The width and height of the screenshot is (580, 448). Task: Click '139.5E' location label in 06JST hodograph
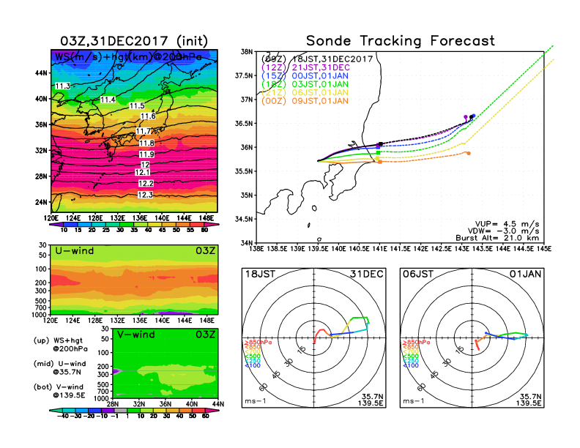point(529,403)
